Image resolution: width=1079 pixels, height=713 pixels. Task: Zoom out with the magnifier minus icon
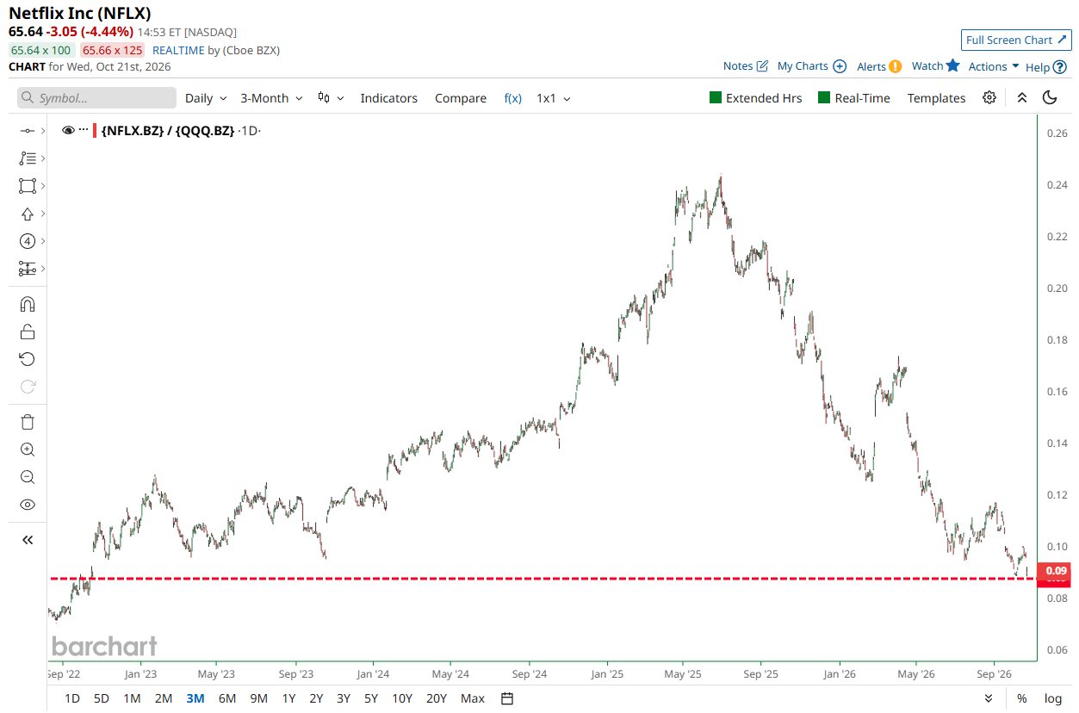27,477
